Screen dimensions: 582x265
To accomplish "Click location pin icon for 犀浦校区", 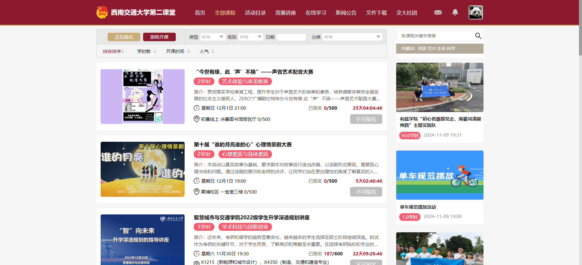I will [196, 192].
